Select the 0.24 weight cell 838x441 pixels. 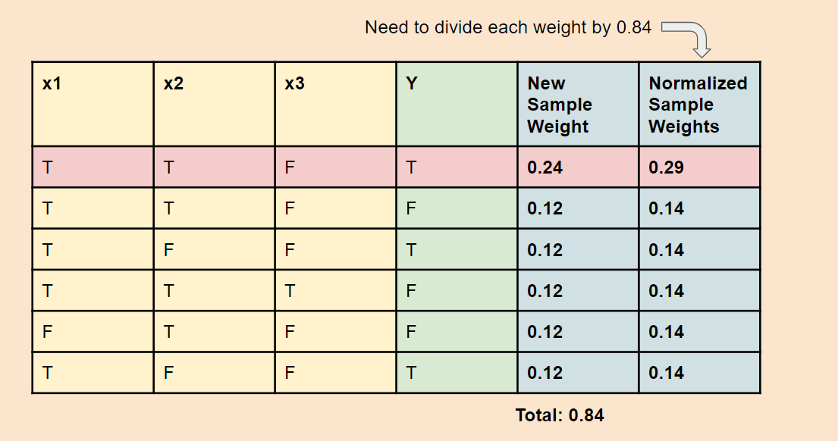pos(578,167)
